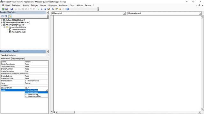204x114 pixels.
Task: Open the (Allgemein) object dropdown
Action: [124, 13]
